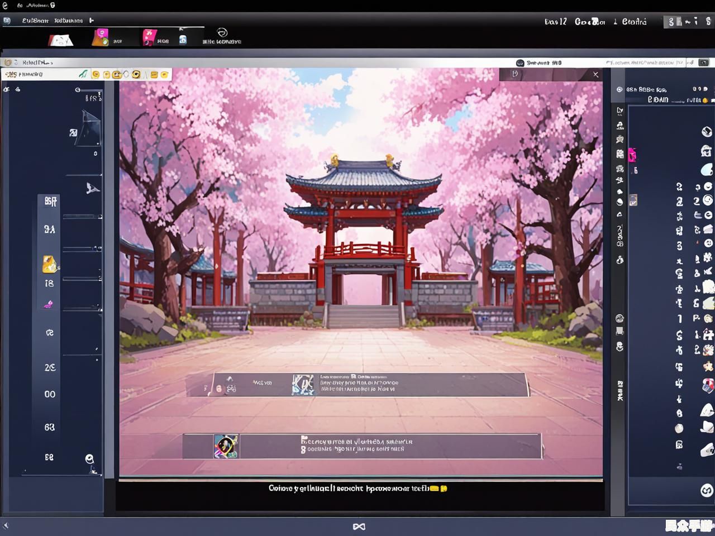Click the address field in the top-right bar
The image size is (715, 536).
click(x=646, y=63)
